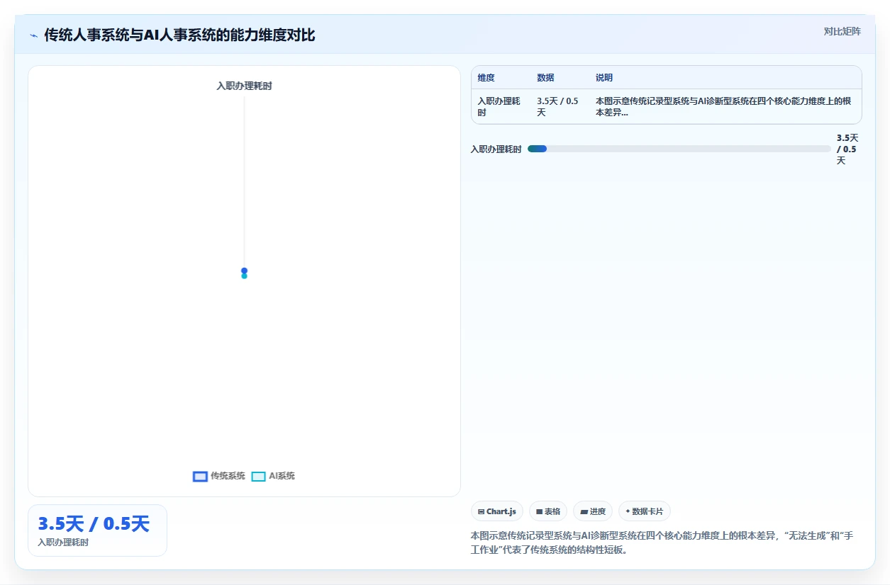Click the 入职办理耗时 chart axis label
The image size is (890, 585).
pos(244,86)
